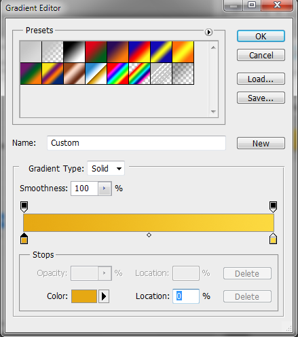This screenshot has height=337, width=298.
Task: Click the OK button
Action: point(261,36)
